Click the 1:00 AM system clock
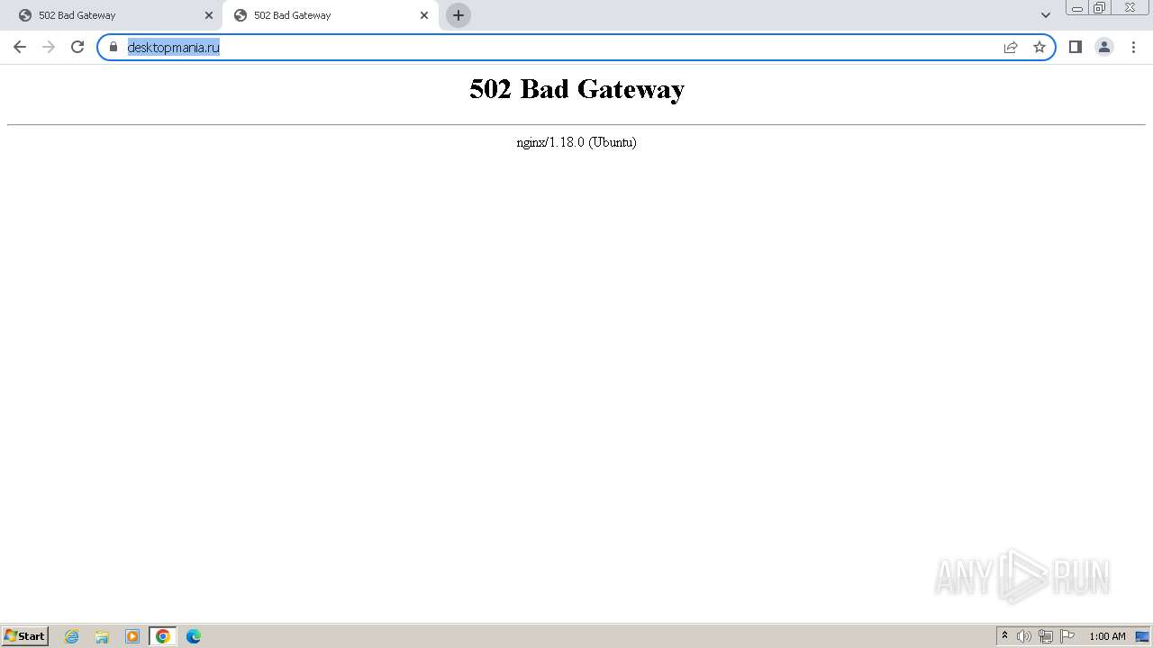 [x=1107, y=636]
